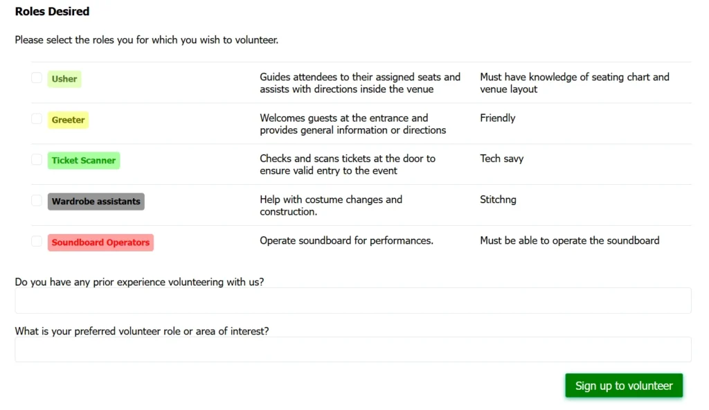Tick the Usher role checkbox

pyautogui.click(x=37, y=78)
